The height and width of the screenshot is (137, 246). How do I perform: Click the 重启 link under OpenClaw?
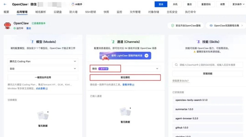[x=29, y=28]
